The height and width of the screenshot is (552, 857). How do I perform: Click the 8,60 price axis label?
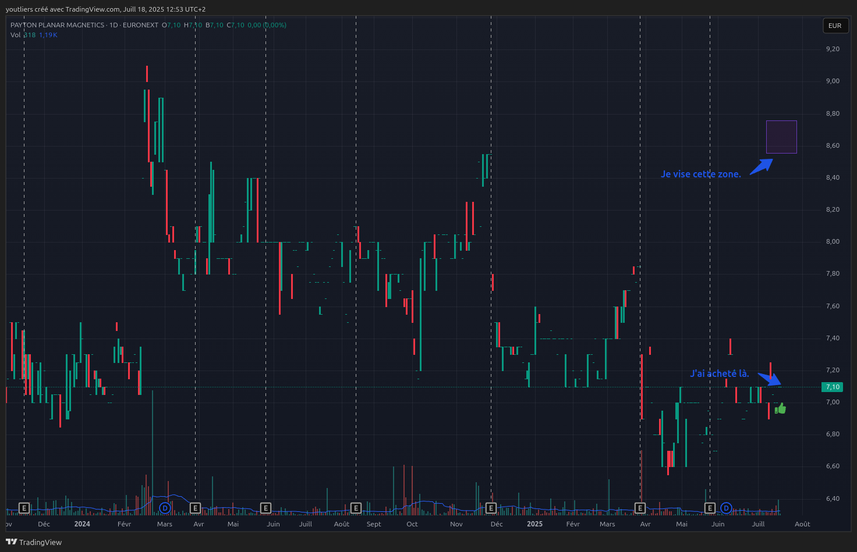(x=833, y=145)
